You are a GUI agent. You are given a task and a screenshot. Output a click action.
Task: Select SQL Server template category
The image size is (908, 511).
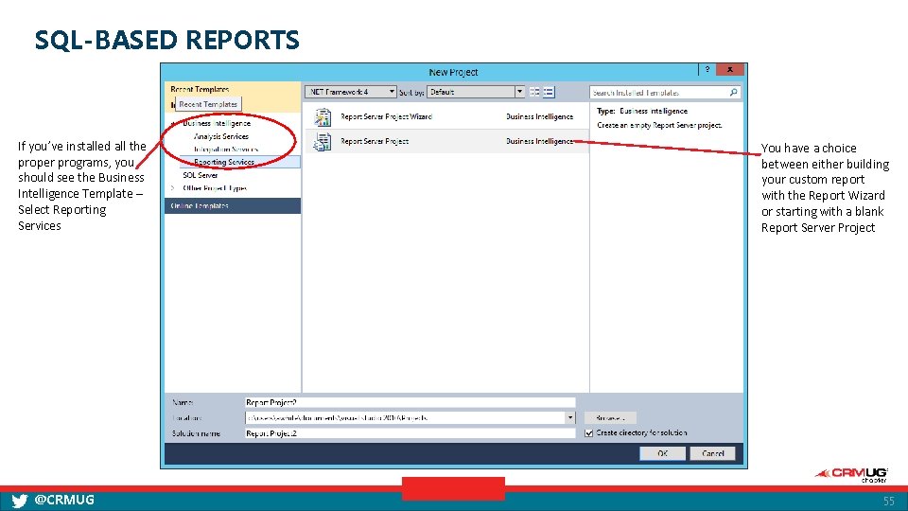pyautogui.click(x=201, y=176)
